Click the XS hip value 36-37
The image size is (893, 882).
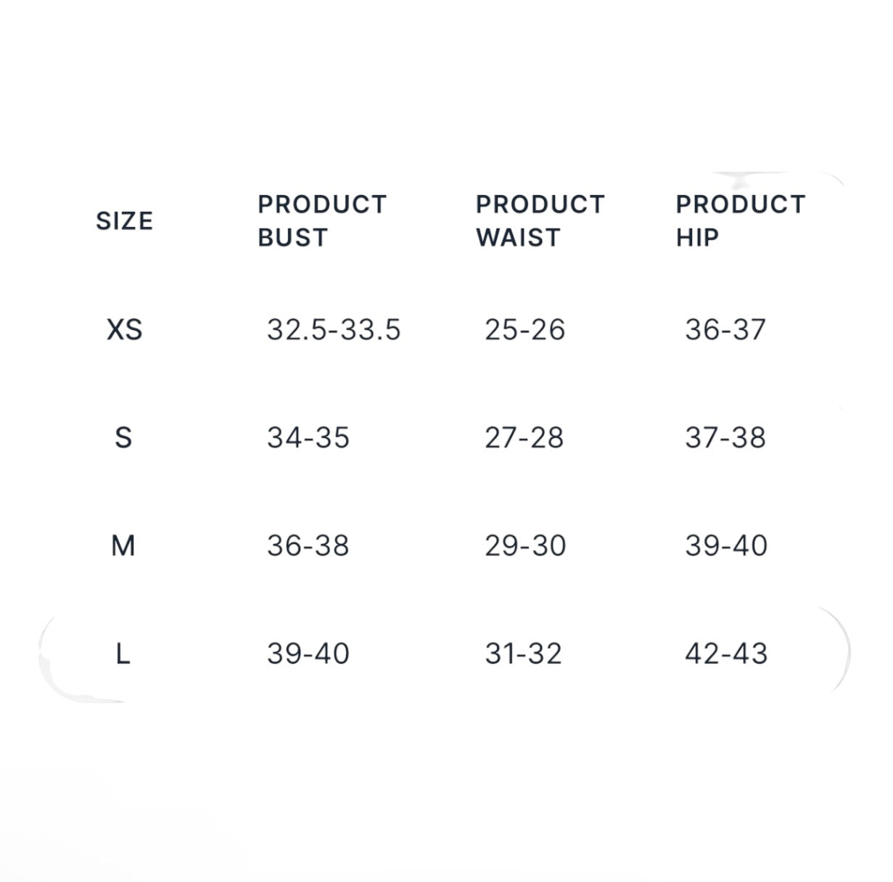coord(725,330)
